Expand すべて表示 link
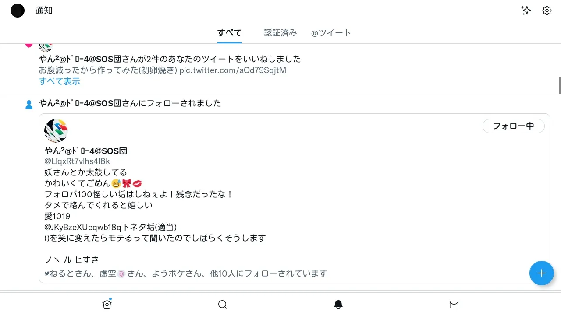This screenshot has width=561, height=319. 60,81
